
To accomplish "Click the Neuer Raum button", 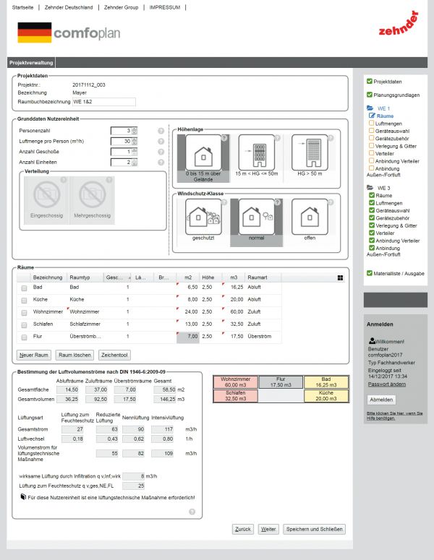I will point(33,356).
